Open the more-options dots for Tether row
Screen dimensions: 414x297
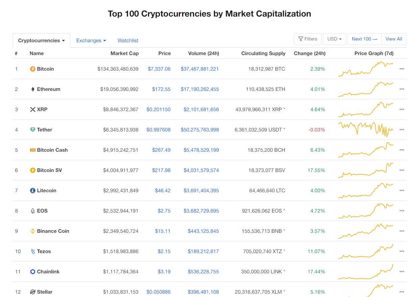click(402, 130)
